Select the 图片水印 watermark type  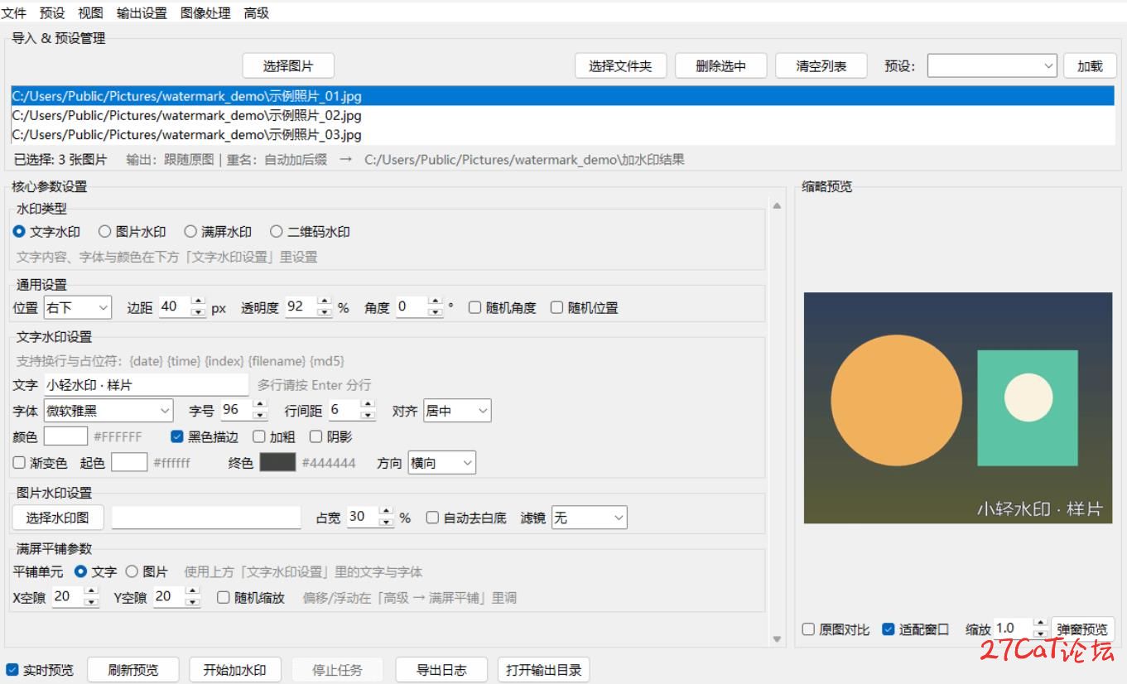132,232
